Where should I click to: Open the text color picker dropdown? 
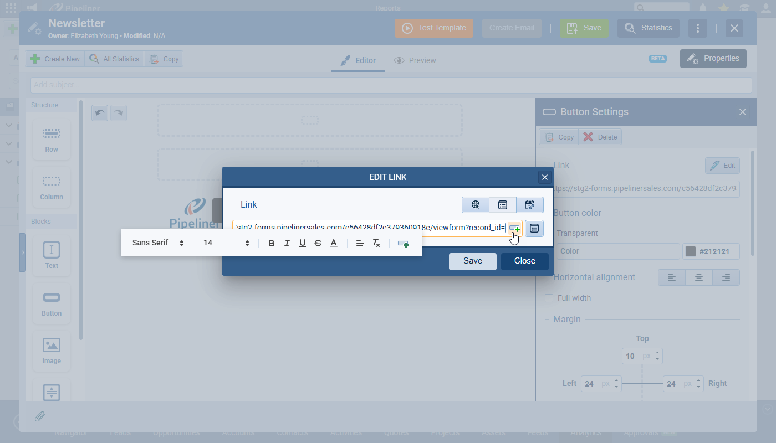[334, 243]
